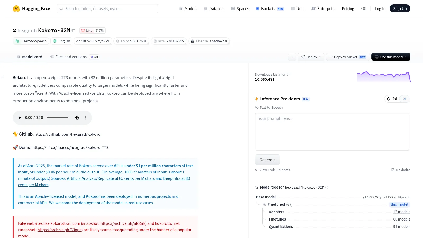The width and height of the screenshot is (423, 238).
Task: Open the 91 models Quantizations link
Action: tap(402, 227)
